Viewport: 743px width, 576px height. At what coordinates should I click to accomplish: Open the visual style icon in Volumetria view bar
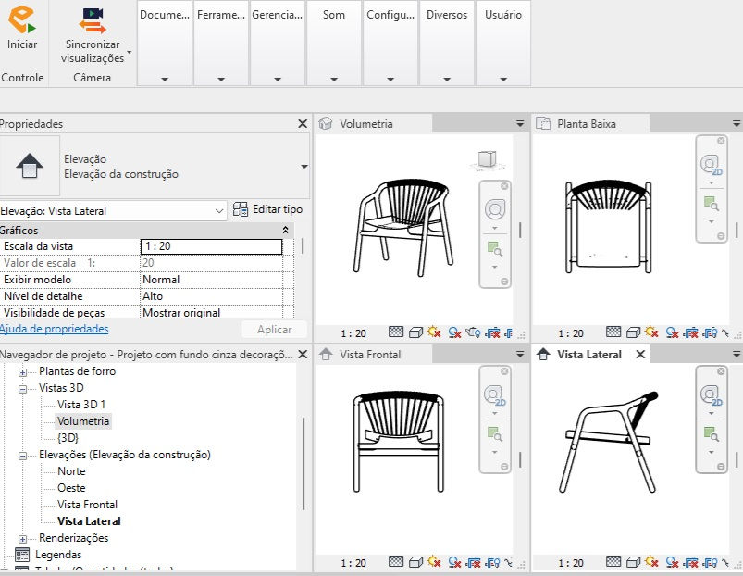click(x=415, y=332)
